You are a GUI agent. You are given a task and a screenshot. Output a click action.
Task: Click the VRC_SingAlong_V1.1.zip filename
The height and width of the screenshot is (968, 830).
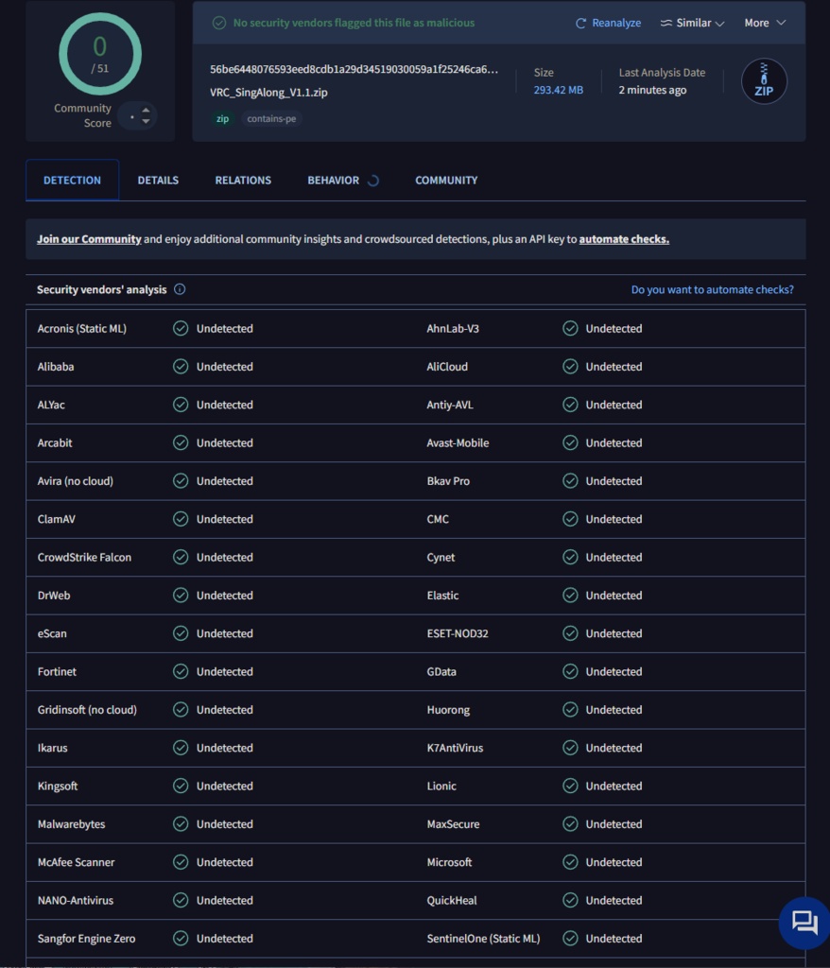(x=268, y=93)
